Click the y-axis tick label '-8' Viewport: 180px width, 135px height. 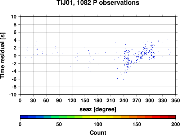14,87
